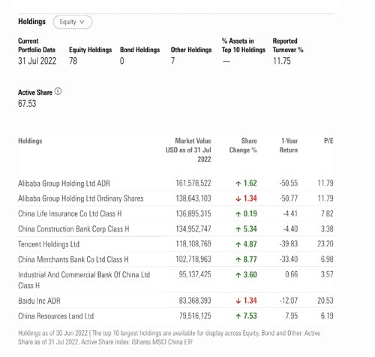The height and width of the screenshot is (357, 375).
Task: Click the green arrow in Tencent Holdings row
Action: (x=238, y=244)
